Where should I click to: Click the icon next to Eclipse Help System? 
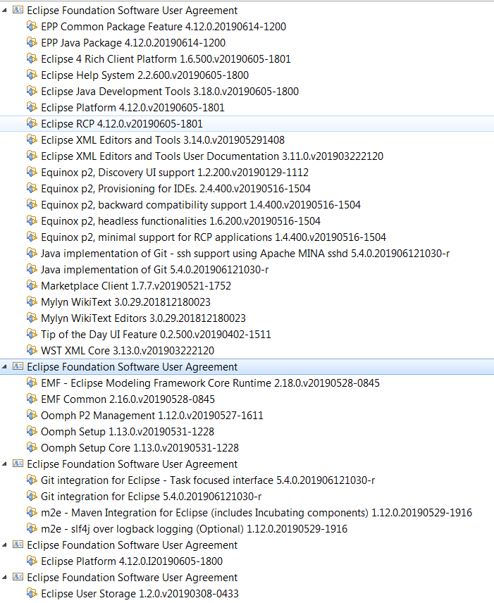tap(31, 75)
